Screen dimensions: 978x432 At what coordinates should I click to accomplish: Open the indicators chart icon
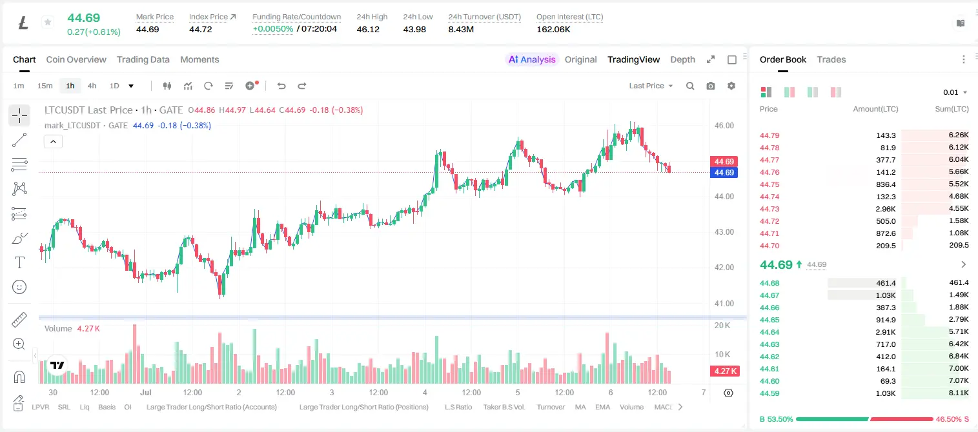[x=188, y=86]
